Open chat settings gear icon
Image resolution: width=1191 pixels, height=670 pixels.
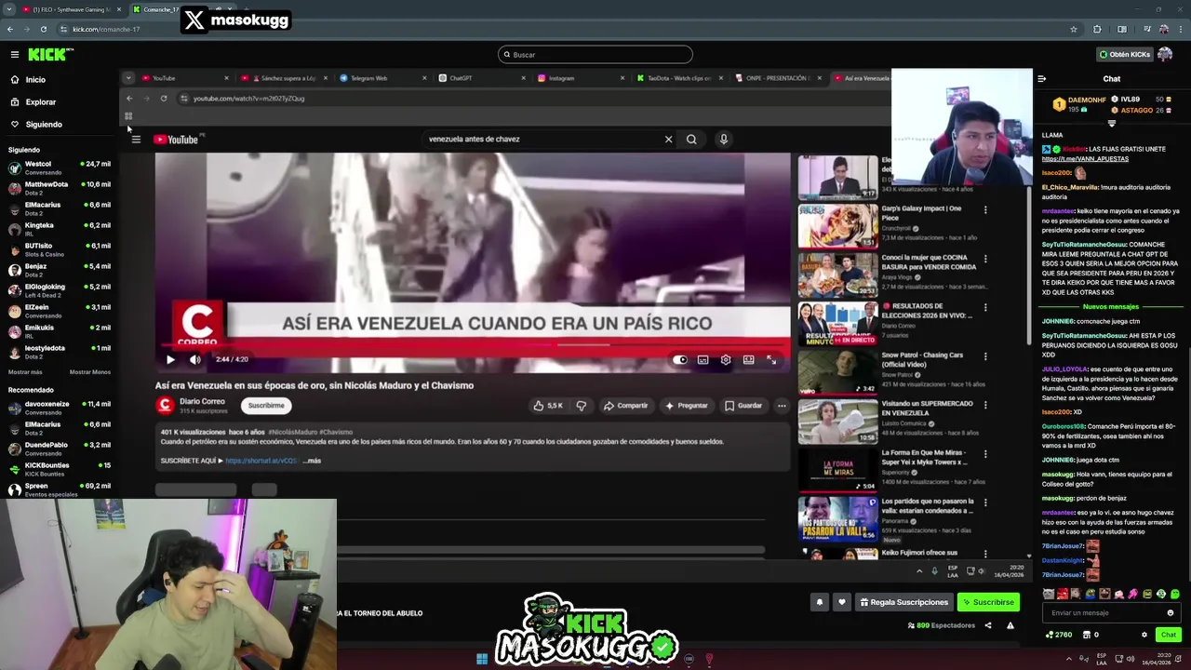point(1144,635)
